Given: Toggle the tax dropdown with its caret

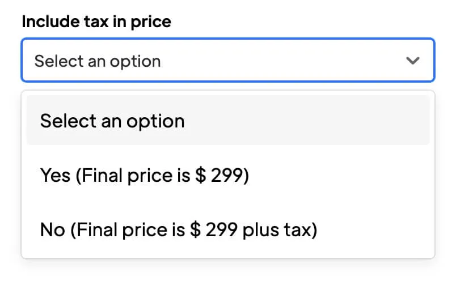Looking at the screenshot, I should 413,61.
